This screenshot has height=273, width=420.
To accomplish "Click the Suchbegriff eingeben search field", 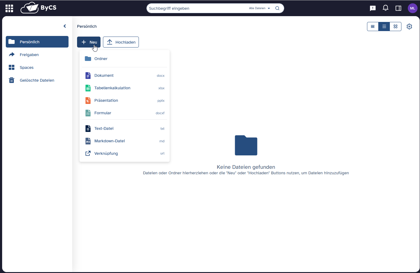I will point(195,8).
